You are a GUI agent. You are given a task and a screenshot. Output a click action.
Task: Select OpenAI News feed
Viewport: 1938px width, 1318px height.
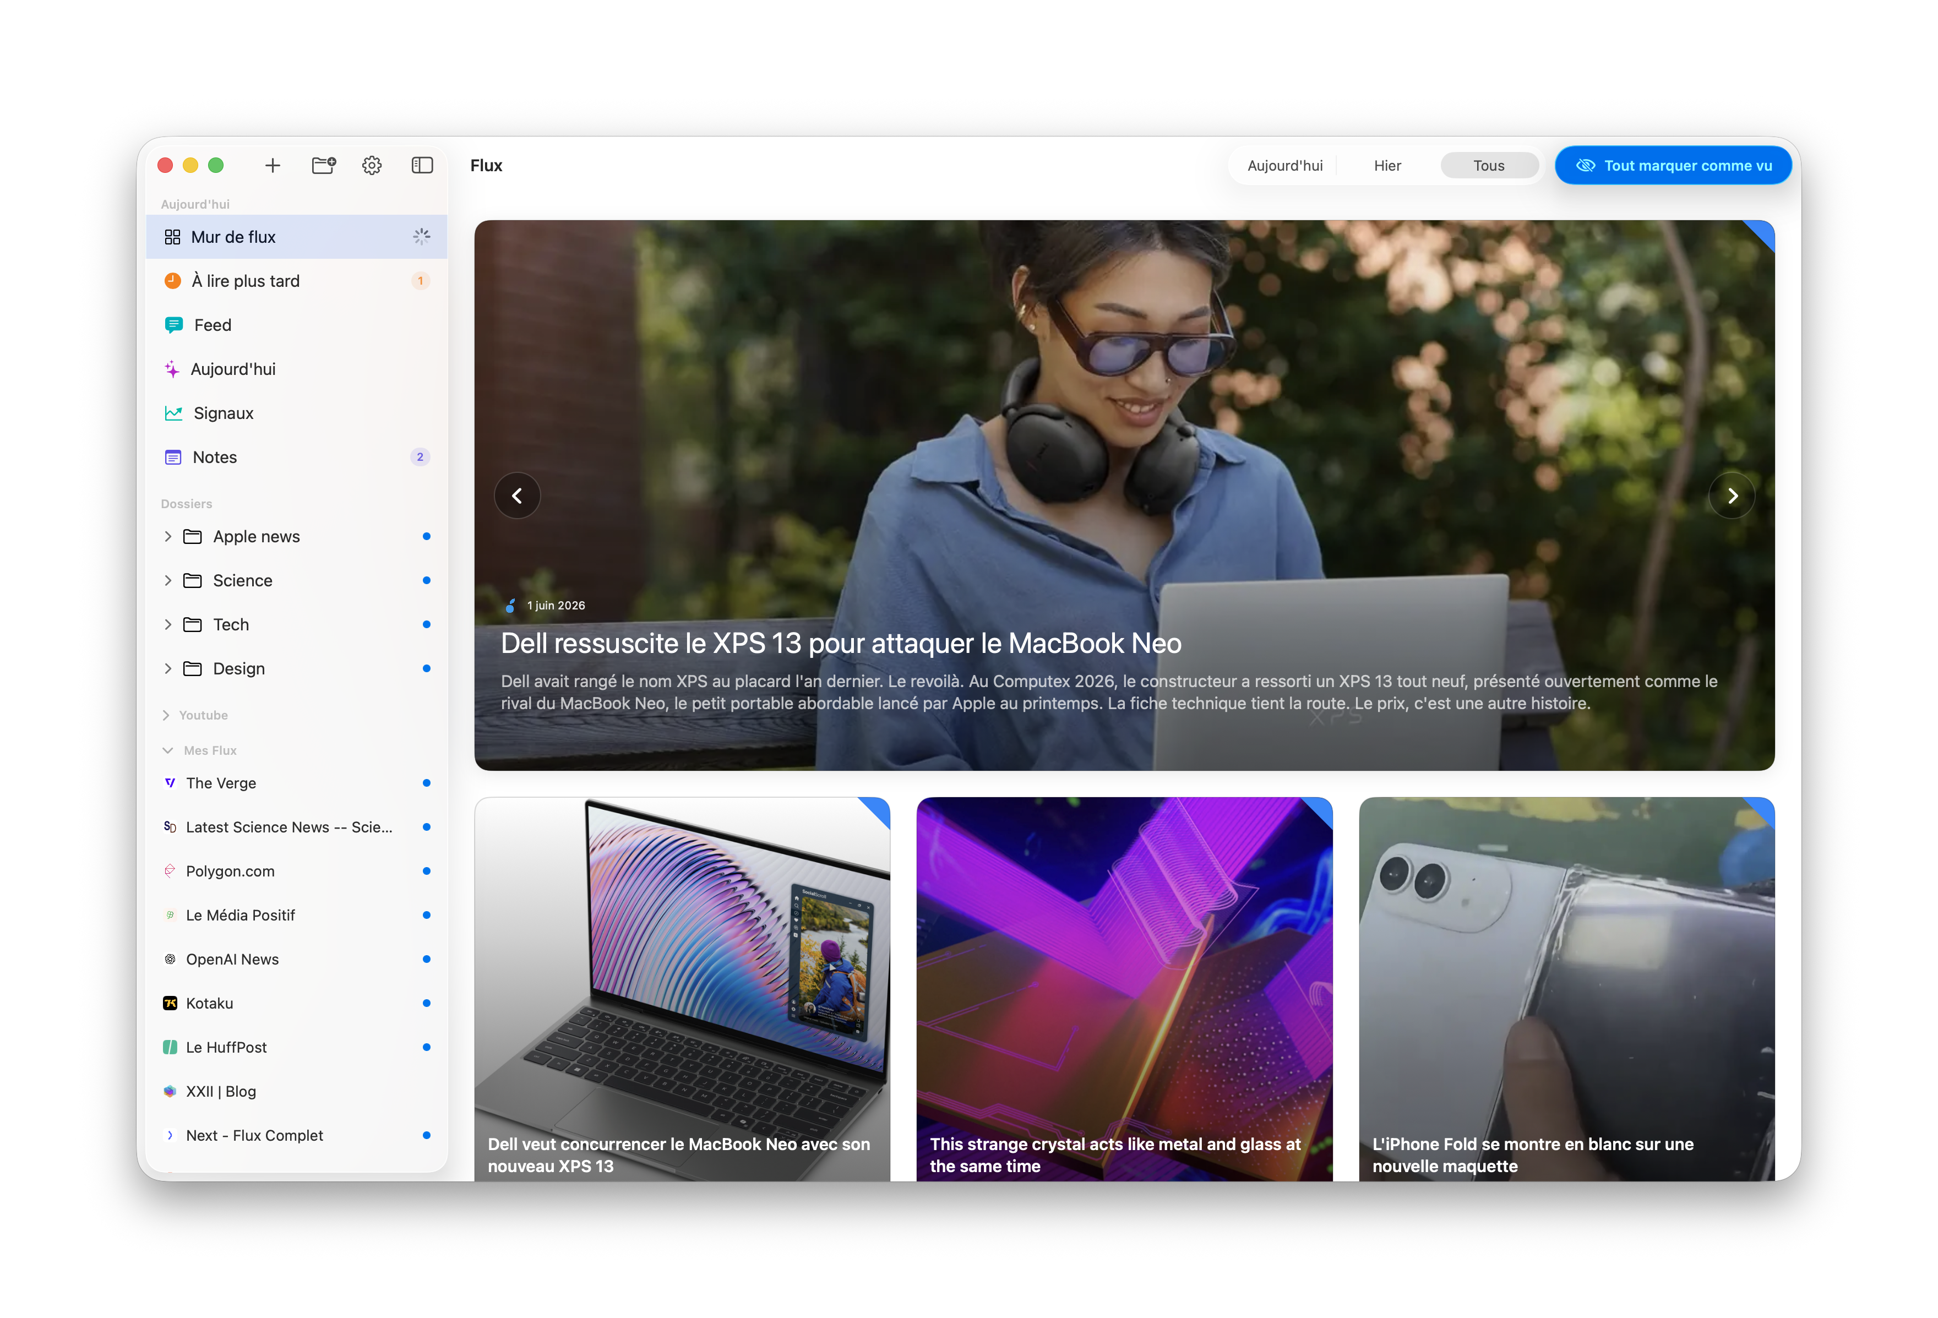[x=297, y=960]
